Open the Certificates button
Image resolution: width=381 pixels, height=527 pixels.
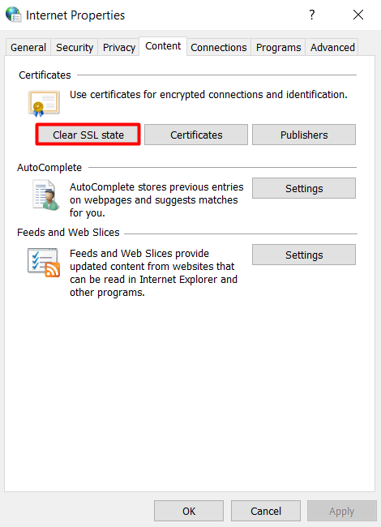[196, 135]
